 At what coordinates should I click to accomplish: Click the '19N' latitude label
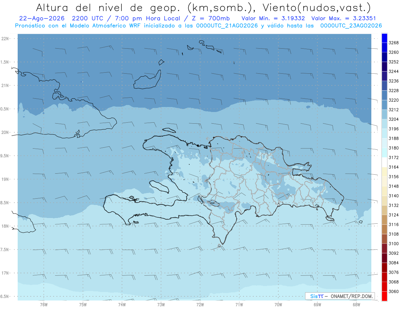[5, 179]
